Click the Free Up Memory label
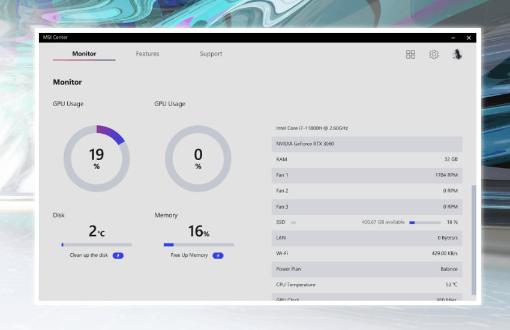Viewport: 510px width, 330px height. [x=189, y=255]
